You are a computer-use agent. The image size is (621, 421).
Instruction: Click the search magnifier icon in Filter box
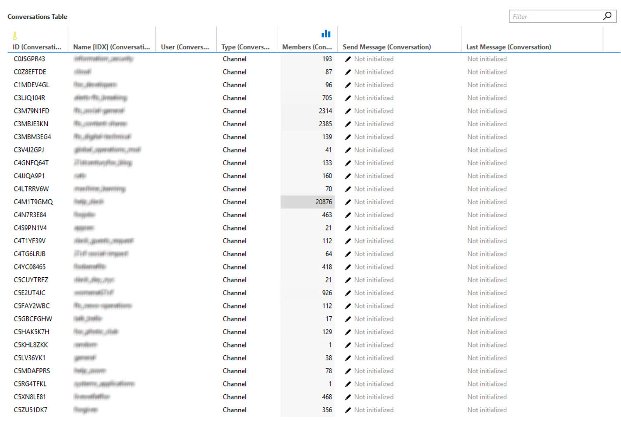click(607, 16)
